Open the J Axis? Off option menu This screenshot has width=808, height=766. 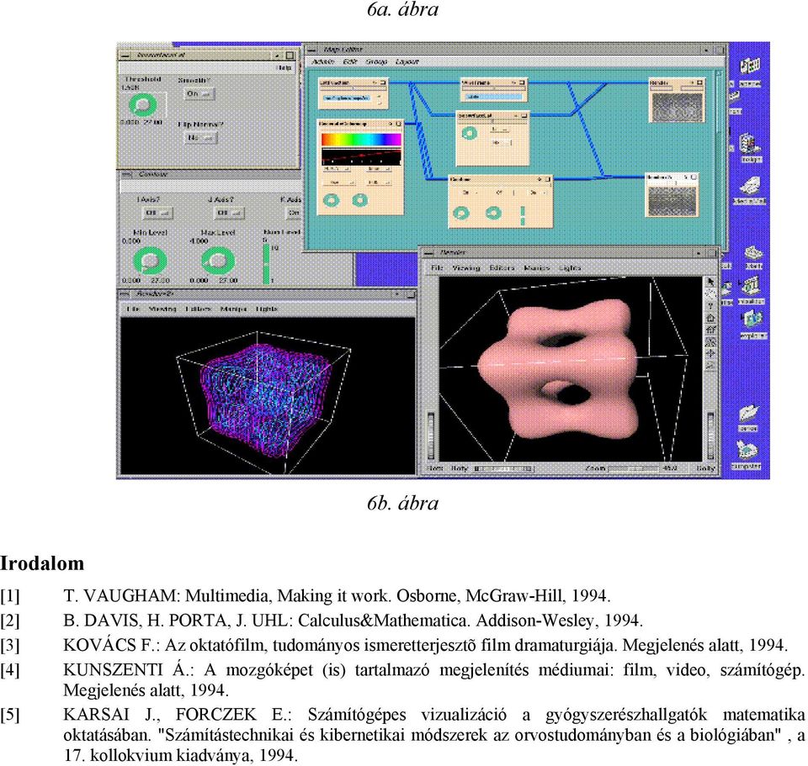[x=228, y=213]
